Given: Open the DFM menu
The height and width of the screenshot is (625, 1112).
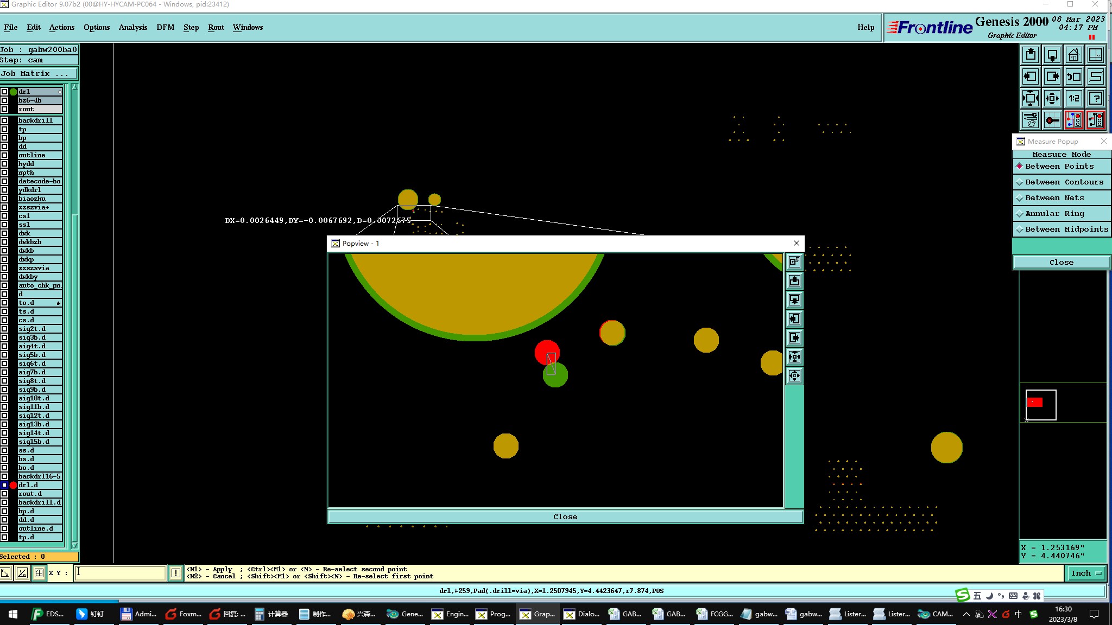Looking at the screenshot, I should [165, 27].
